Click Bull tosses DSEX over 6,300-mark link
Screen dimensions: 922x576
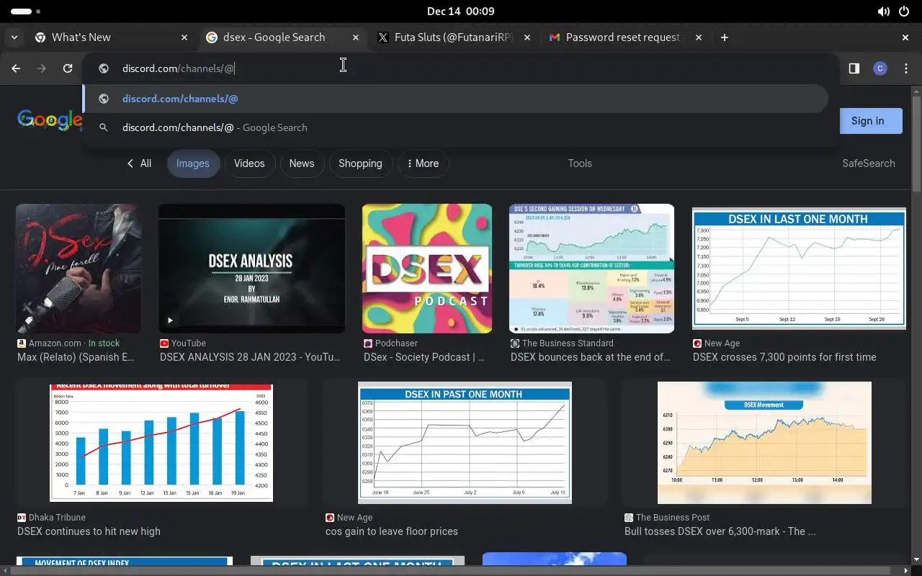[x=720, y=531]
